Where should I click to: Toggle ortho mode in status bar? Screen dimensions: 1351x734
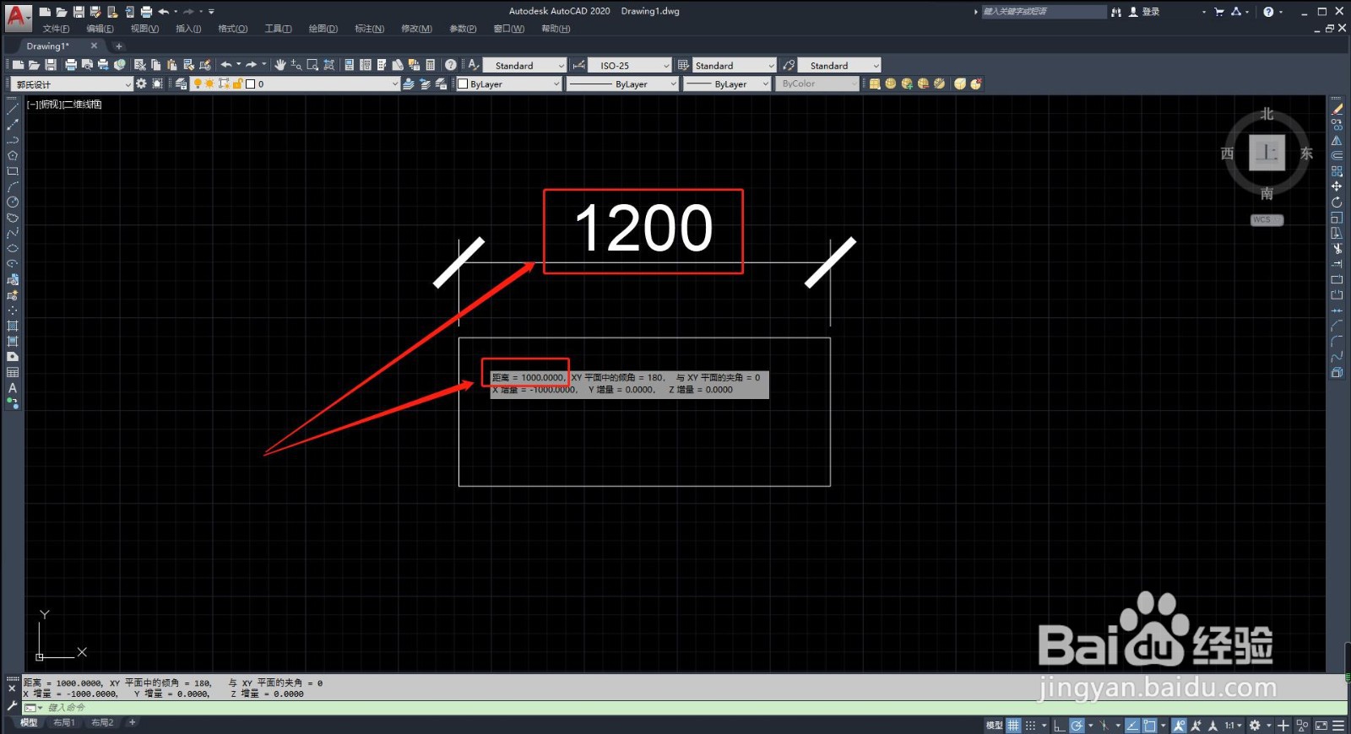[x=1060, y=726]
